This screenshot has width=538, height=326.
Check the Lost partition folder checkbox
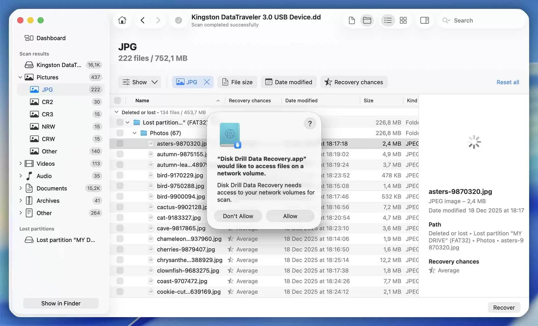point(120,122)
